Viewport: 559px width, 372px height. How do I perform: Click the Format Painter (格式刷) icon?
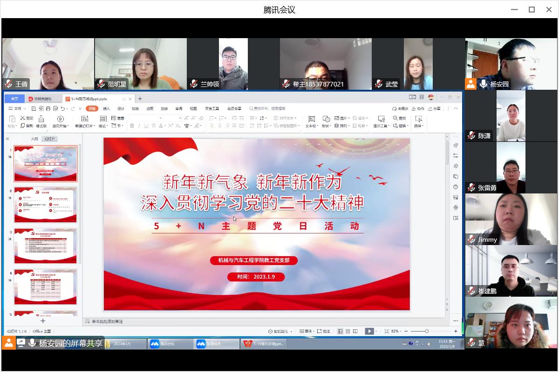pyautogui.click(x=41, y=119)
